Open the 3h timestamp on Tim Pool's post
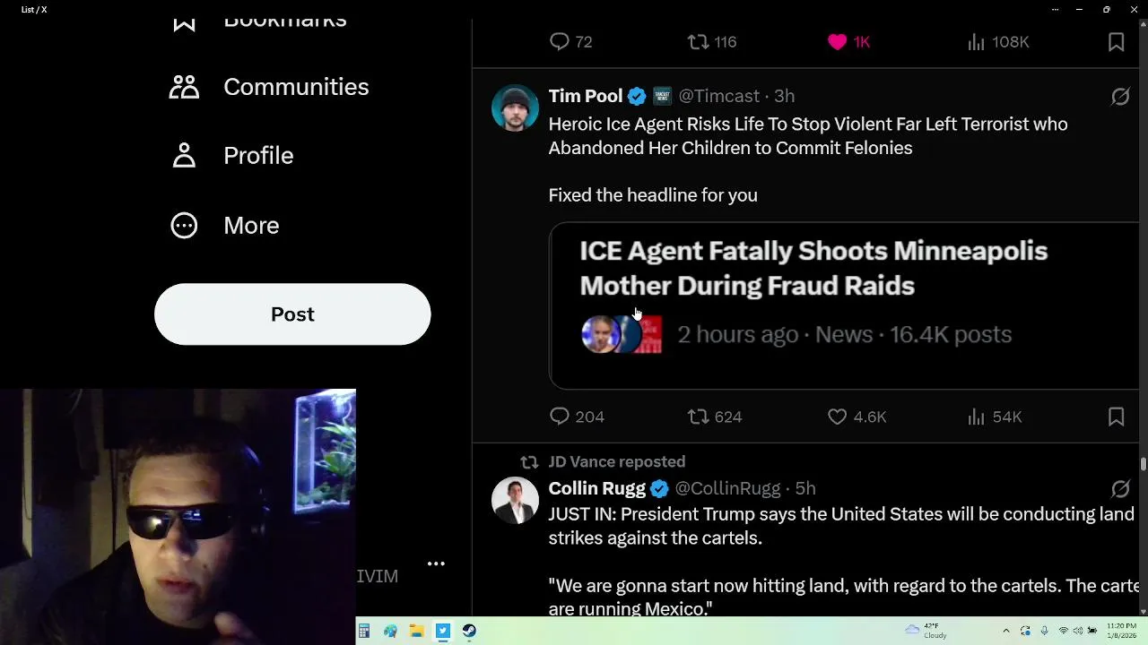 pyautogui.click(x=785, y=96)
